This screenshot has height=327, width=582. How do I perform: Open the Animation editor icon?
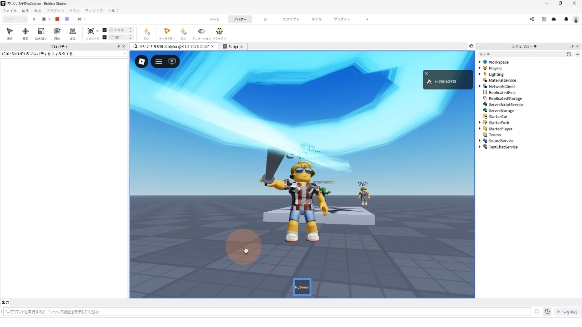(201, 31)
